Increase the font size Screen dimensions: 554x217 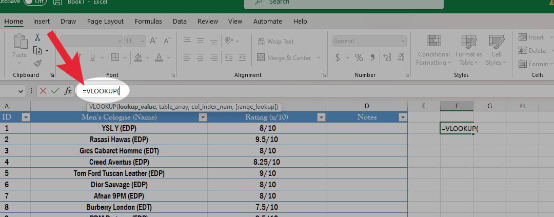tap(153, 41)
